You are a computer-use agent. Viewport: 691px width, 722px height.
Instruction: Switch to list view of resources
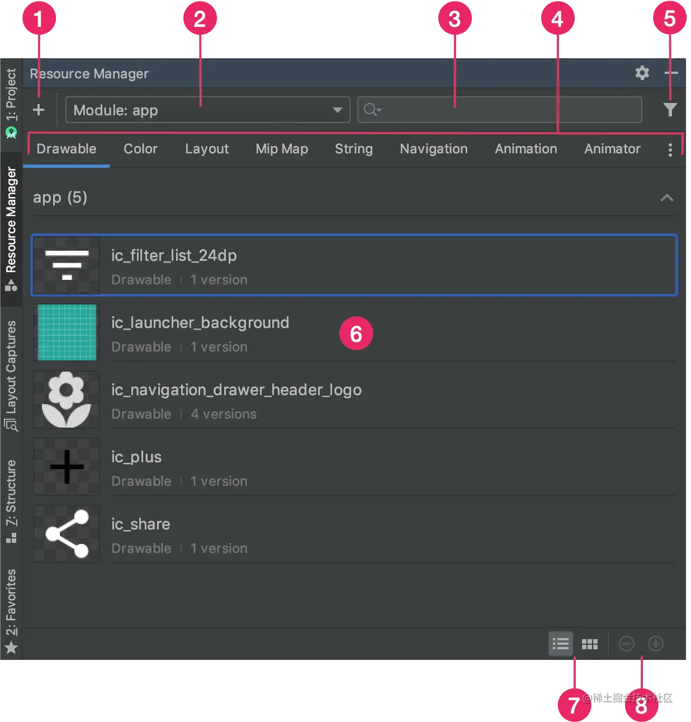click(561, 644)
